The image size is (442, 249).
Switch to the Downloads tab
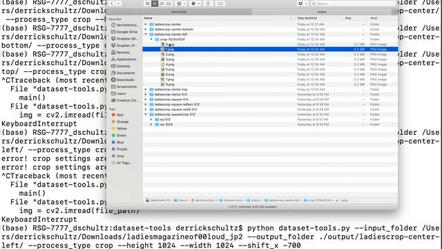(179, 12)
